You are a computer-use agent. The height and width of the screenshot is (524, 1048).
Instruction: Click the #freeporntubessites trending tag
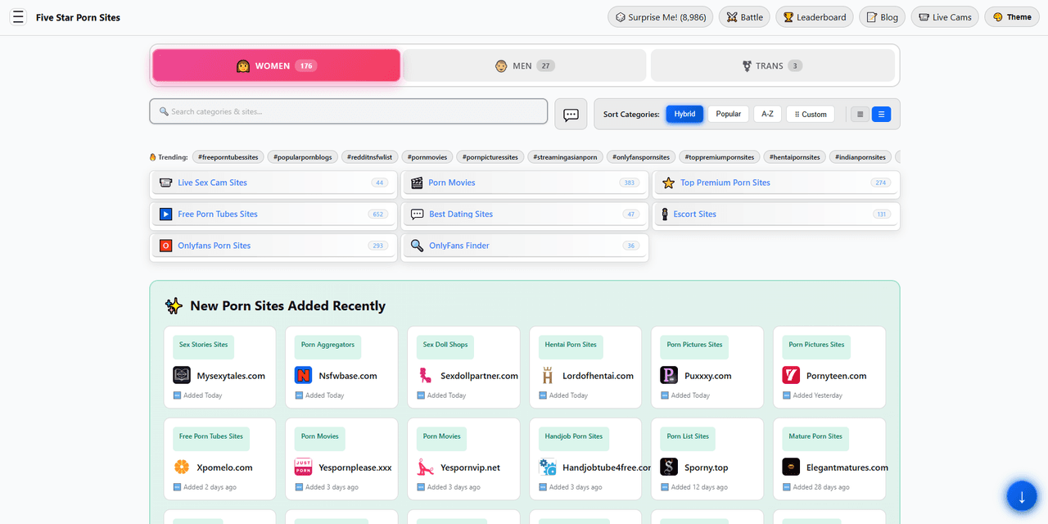coord(228,156)
